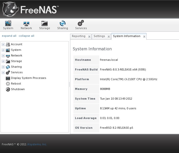Screen dimensions: 179x153
Task: Open the Sharing toolbar icon
Action: click(63, 23)
